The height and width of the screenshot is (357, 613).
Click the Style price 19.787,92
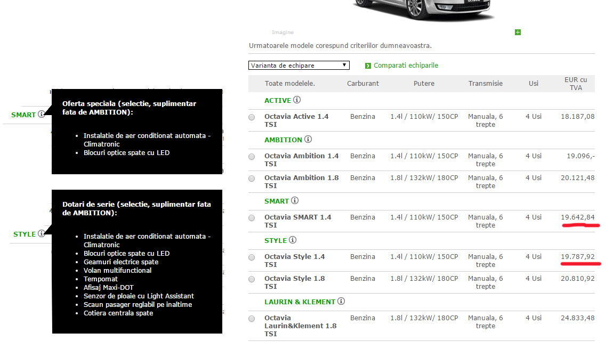point(578,257)
